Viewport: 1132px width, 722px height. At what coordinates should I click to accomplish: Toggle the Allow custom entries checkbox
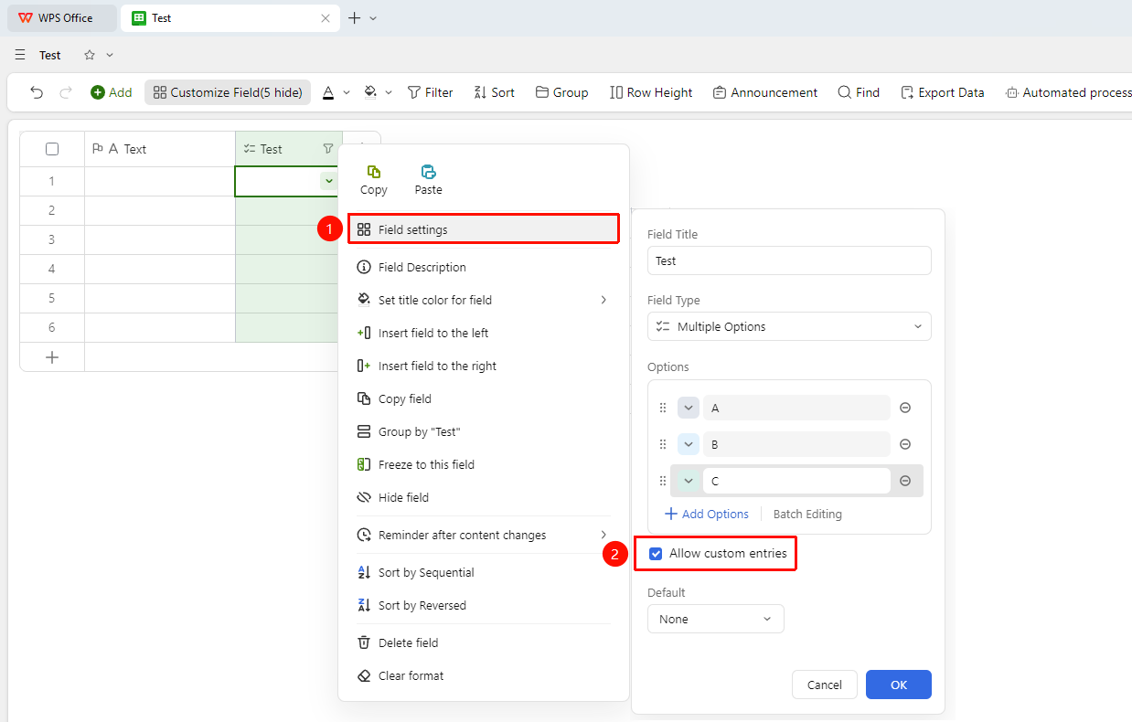(656, 554)
